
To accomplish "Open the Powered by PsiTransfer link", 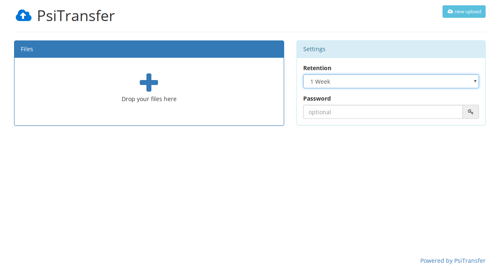I will click(453, 261).
